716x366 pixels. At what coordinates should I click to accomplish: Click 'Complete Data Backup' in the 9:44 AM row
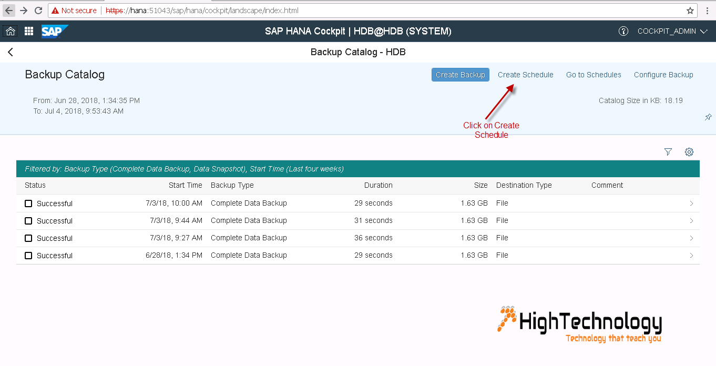coord(249,220)
